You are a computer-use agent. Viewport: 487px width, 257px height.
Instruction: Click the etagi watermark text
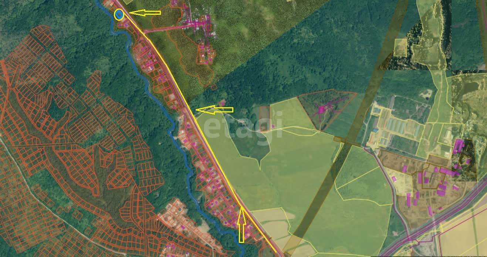[x=243, y=125]
